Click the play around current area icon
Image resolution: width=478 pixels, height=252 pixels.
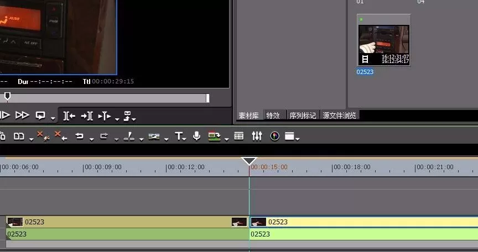point(104,116)
